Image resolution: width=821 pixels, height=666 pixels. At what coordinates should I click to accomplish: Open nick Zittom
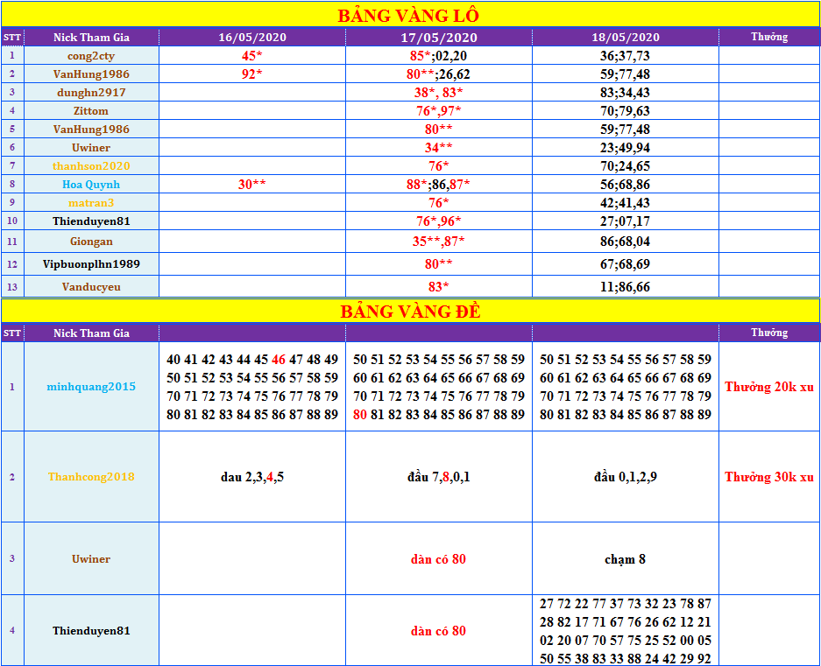[91, 110]
